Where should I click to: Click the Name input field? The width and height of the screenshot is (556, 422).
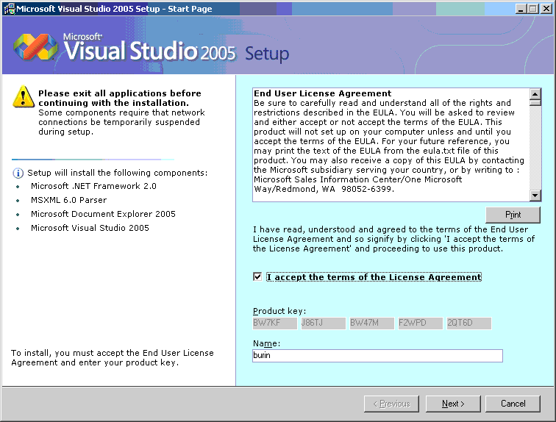click(x=377, y=355)
